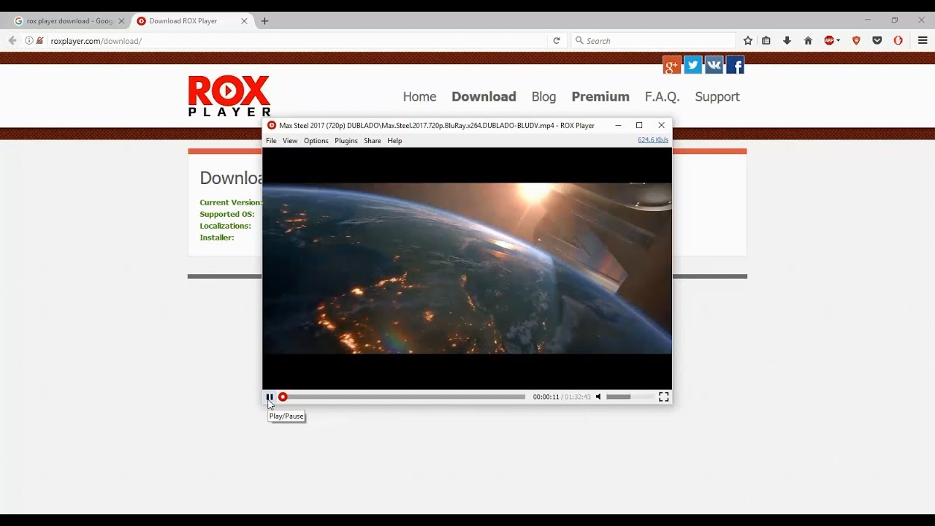935x526 pixels.
Task: Click the Current Version label text
Action: pos(231,202)
